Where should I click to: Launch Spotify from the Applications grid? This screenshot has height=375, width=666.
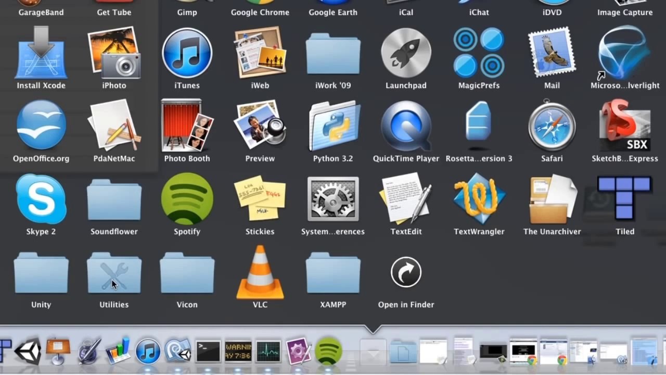(x=187, y=199)
